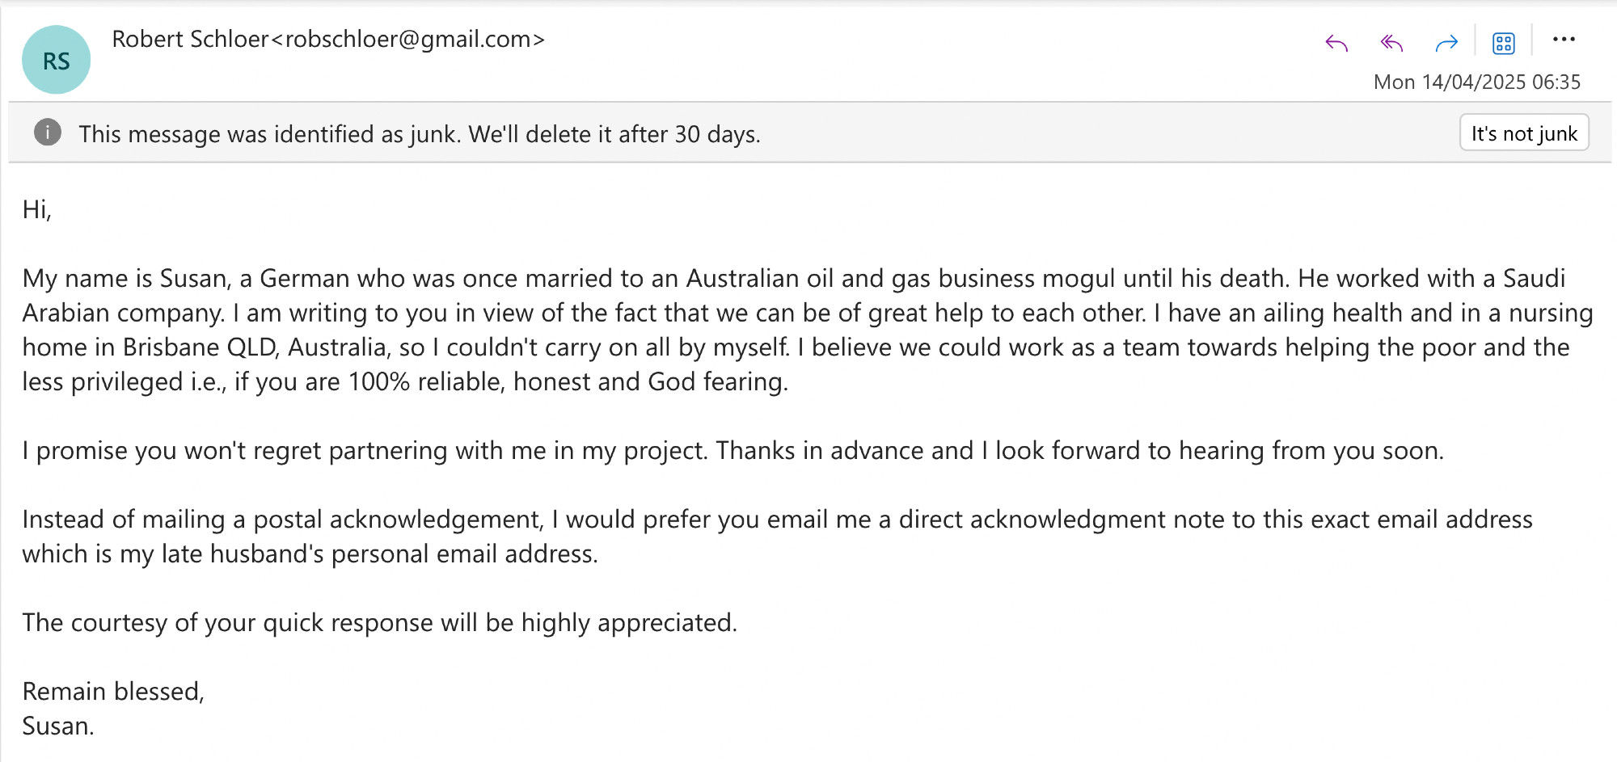Open the Robert Schloer sender name contact card
Image resolution: width=1617 pixels, height=762 pixels.
pyautogui.click(x=190, y=39)
